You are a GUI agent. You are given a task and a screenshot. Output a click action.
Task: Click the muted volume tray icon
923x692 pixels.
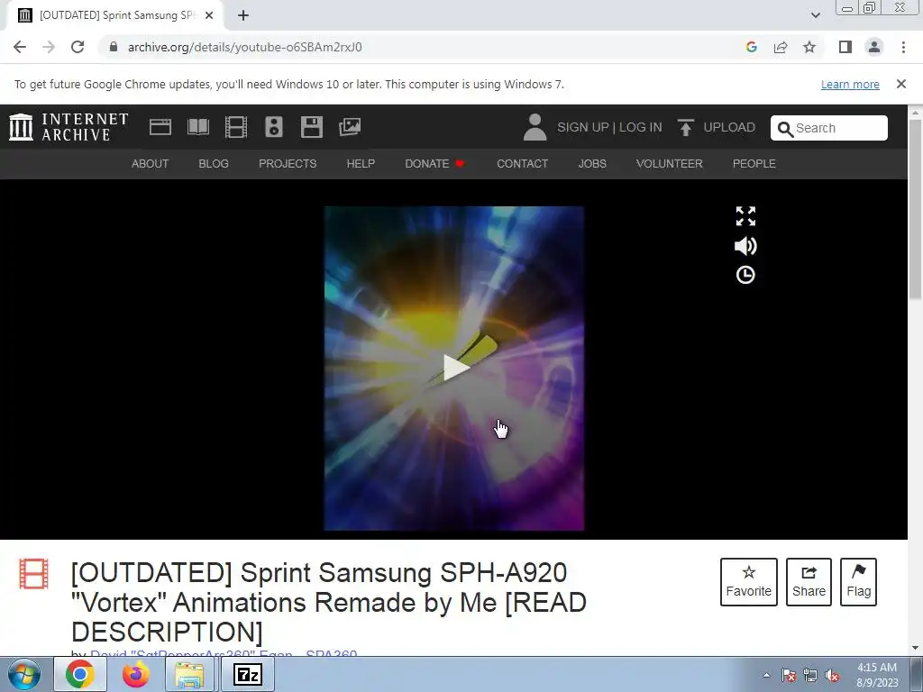(x=832, y=676)
